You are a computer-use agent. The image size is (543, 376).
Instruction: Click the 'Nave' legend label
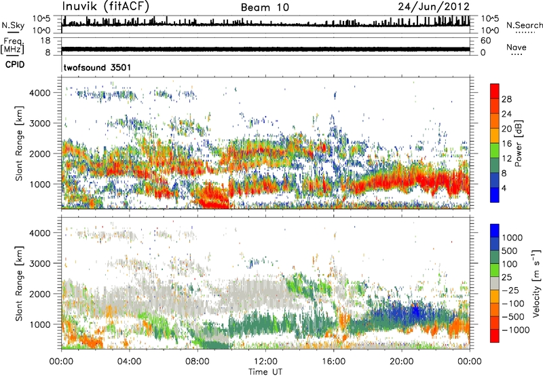click(517, 47)
